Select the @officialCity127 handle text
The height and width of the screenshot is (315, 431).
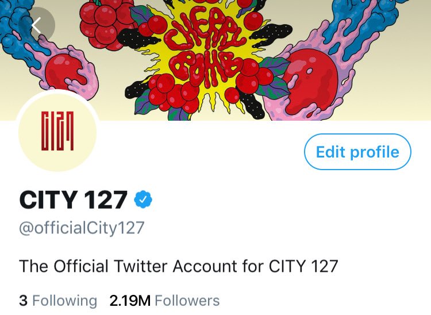coord(82,228)
